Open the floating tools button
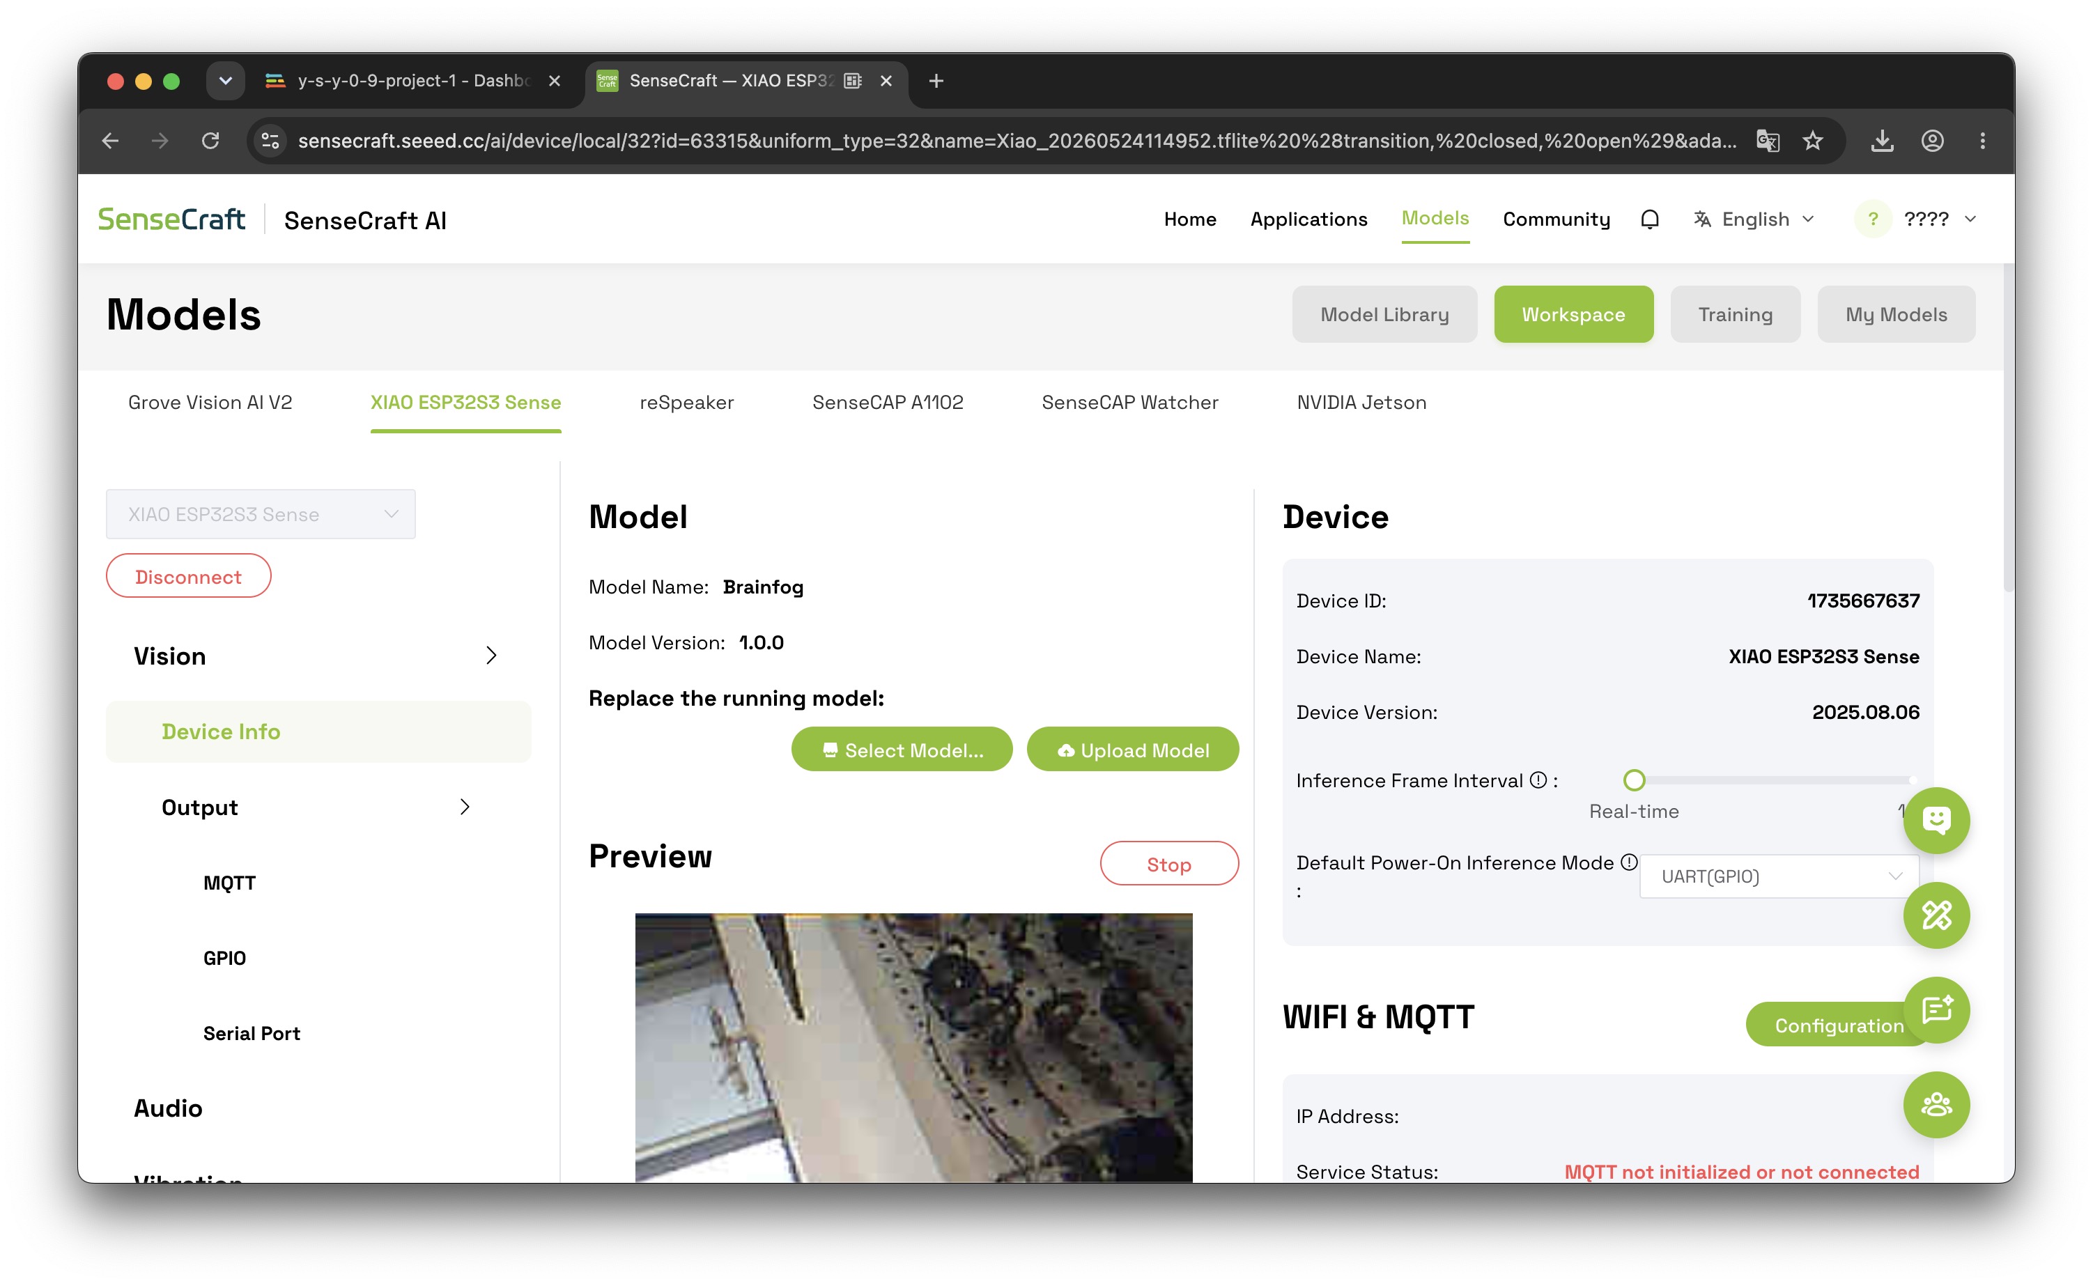The width and height of the screenshot is (2093, 1286). [x=1936, y=915]
